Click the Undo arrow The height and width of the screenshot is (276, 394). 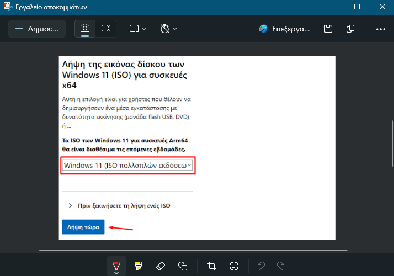pos(261,266)
